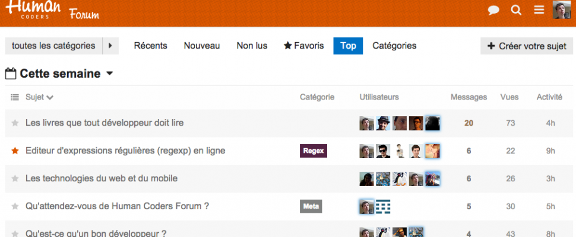
Task: Open the hamburger site menu icon
Action: tap(539, 10)
